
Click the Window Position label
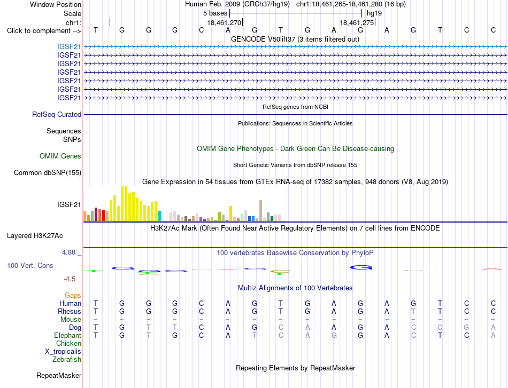click(56, 4)
